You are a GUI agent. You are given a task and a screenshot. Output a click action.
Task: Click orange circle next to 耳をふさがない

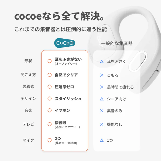pyautogui.click(x=49, y=61)
